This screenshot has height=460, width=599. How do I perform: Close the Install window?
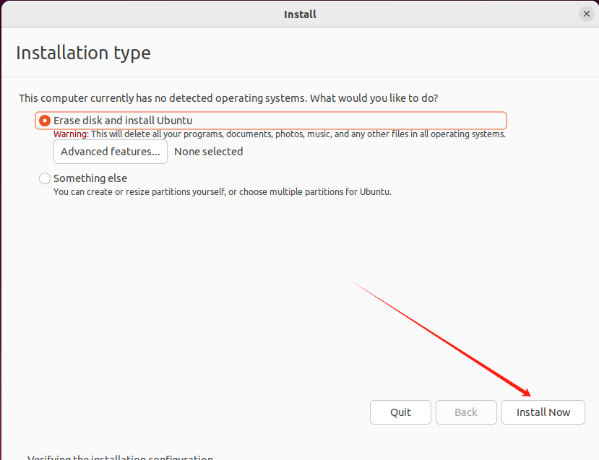587,14
